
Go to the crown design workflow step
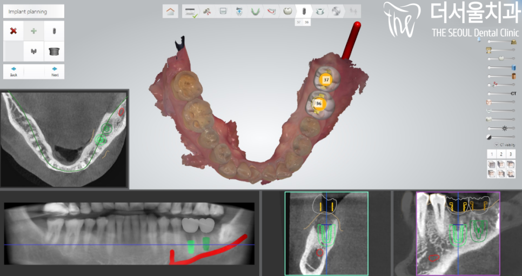(x=287, y=11)
